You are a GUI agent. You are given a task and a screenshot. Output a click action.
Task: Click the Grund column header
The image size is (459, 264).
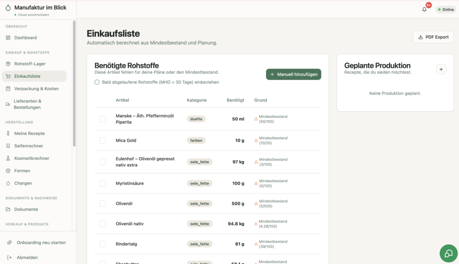[x=260, y=100]
